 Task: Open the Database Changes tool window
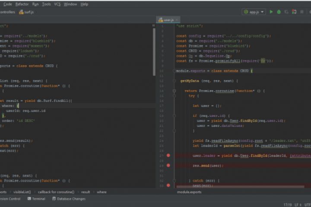[x=69, y=199]
